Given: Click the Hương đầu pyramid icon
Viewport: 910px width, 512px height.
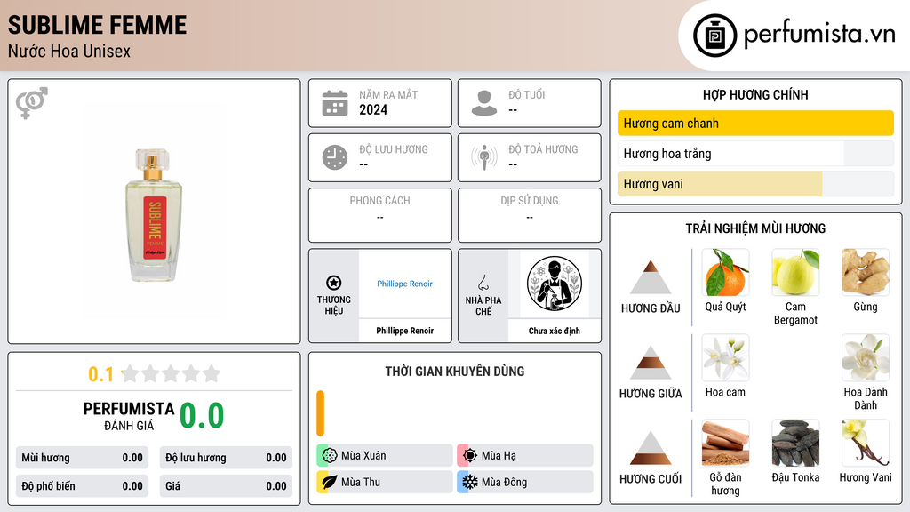Looking at the screenshot, I should coord(651,277).
